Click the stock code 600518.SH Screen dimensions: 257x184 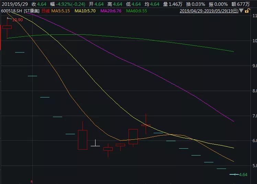(11, 11)
